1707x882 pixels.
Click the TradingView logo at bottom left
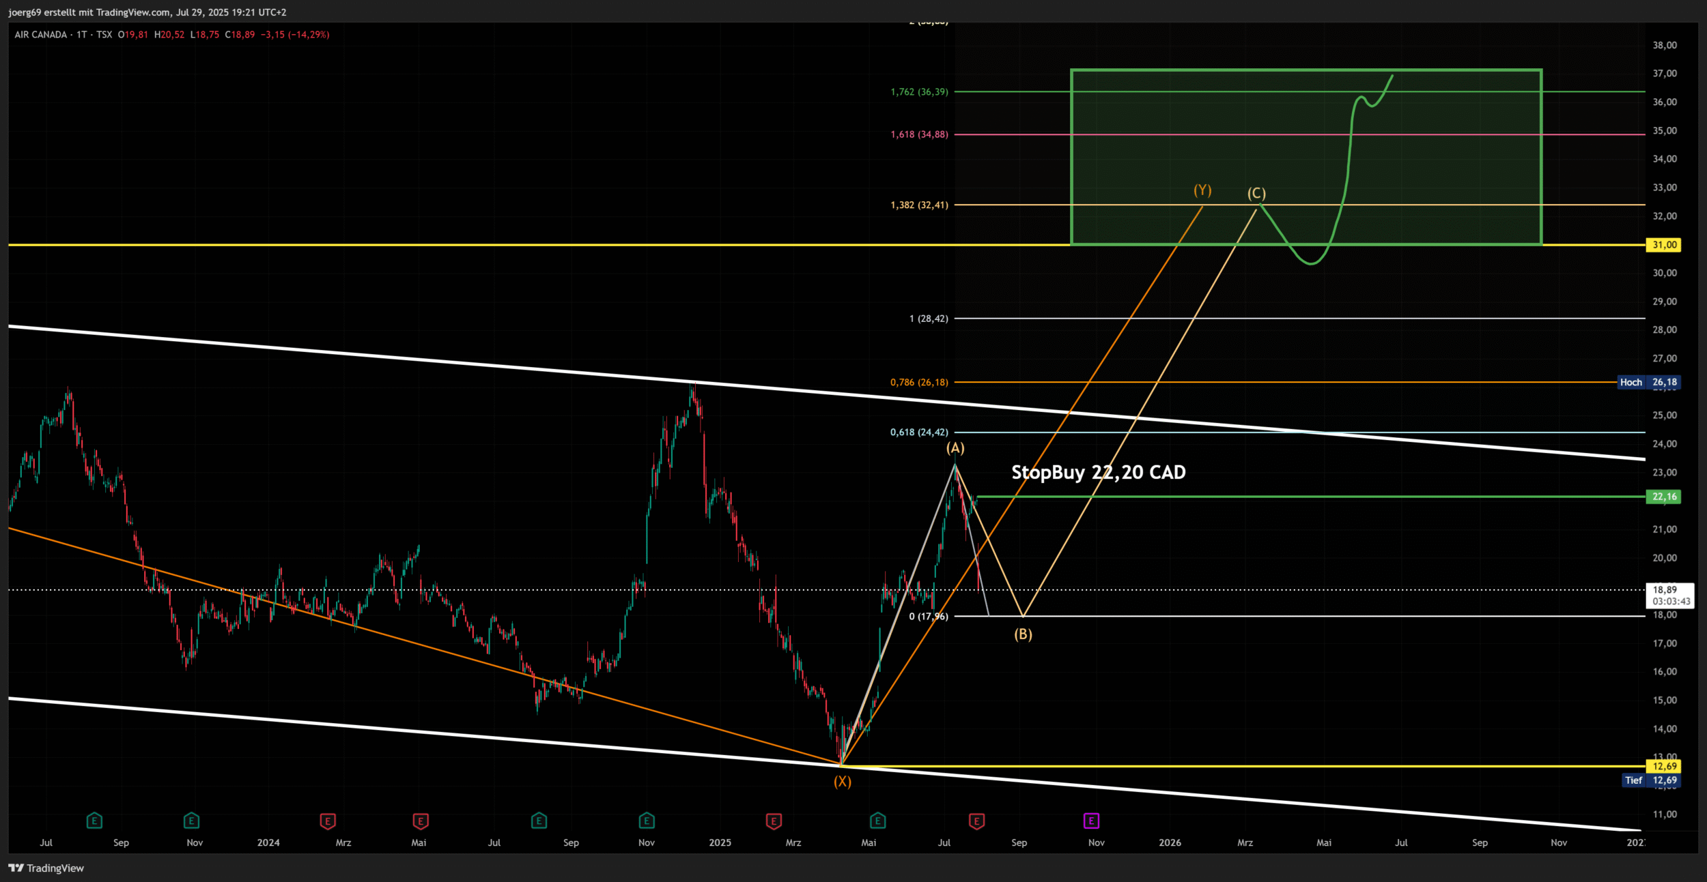(x=46, y=868)
